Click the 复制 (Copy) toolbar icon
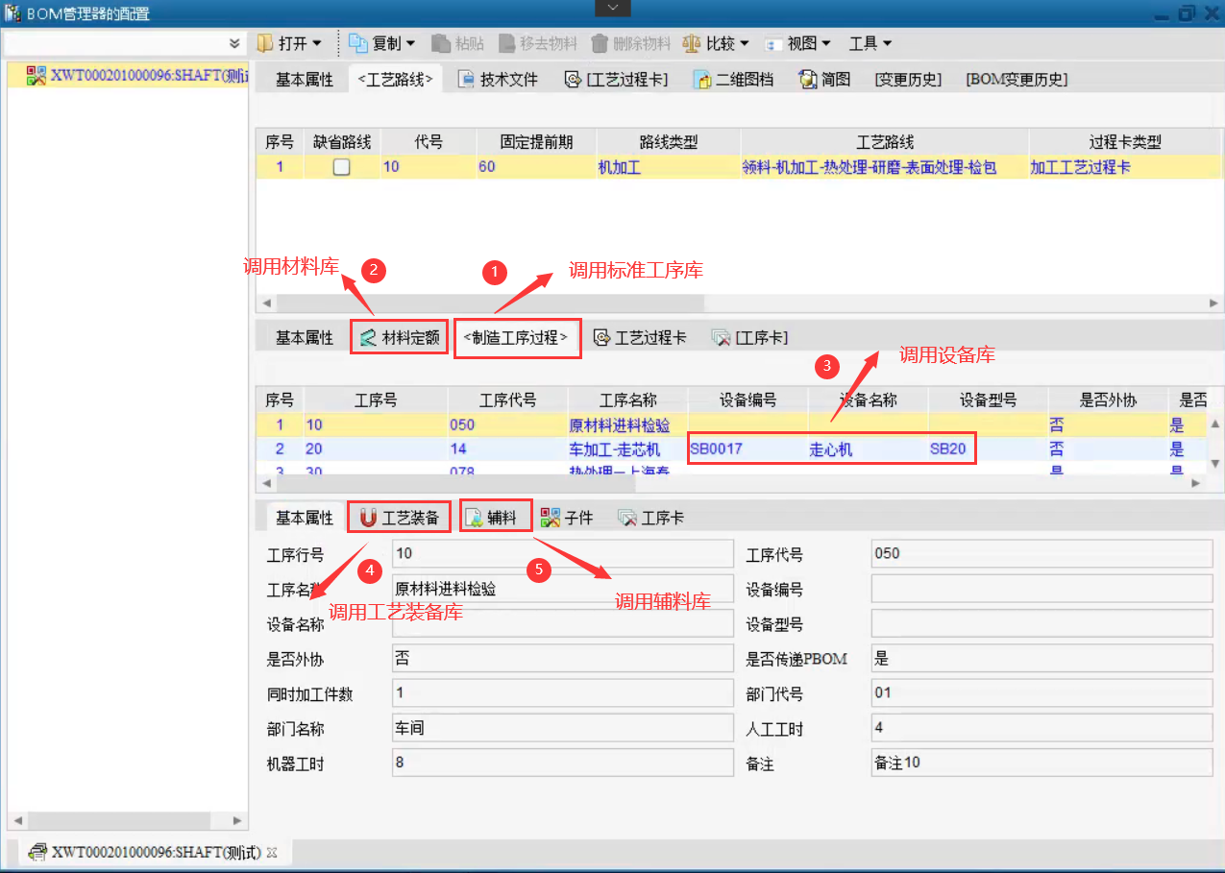This screenshot has height=873, width=1225. (358, 43)
